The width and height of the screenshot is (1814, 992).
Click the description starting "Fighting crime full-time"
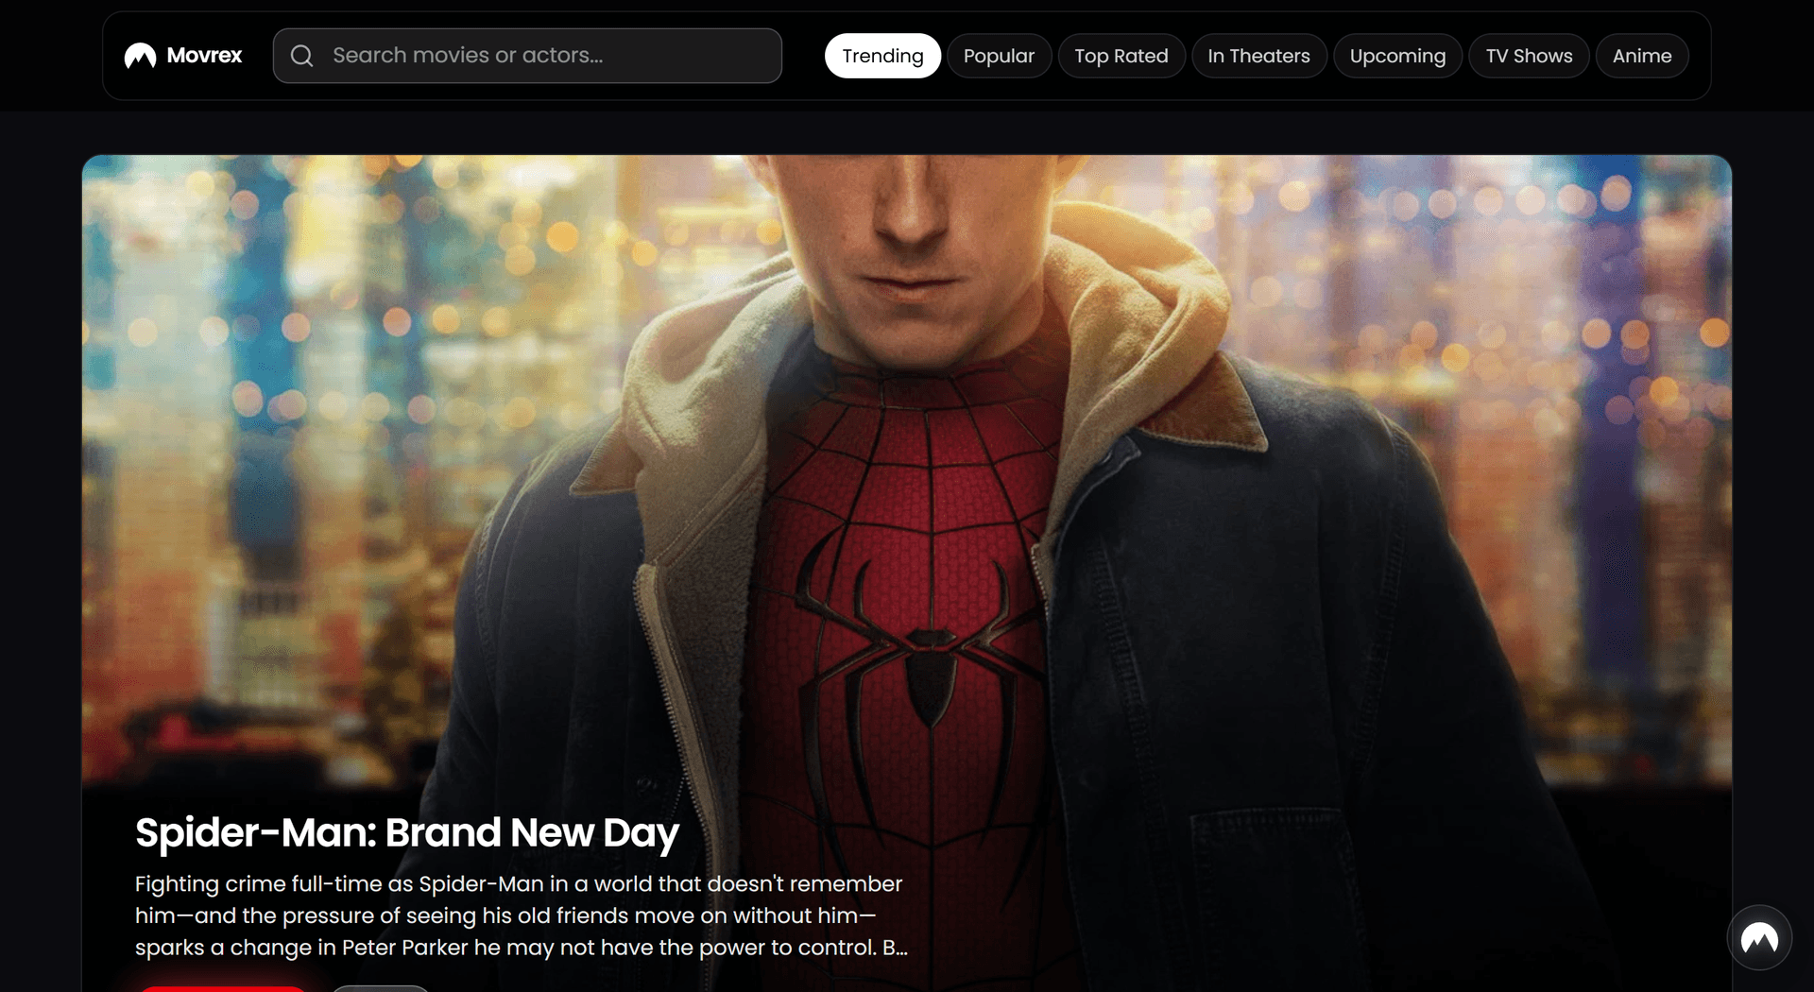click(x=522, y=915)
